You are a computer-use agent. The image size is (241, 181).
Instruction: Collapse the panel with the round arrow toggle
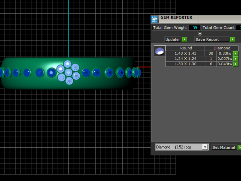200,34
